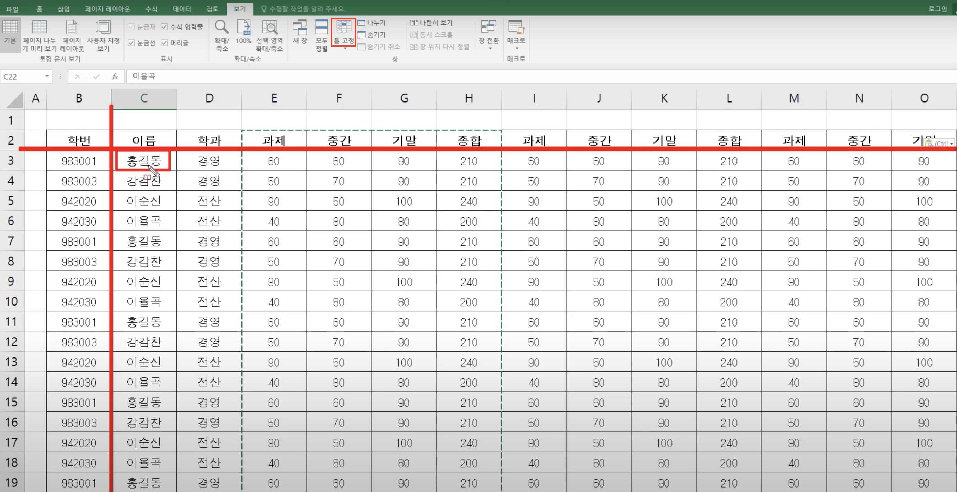Toggle Formula Bar (수식 입력줄) checkbox
Screen dimensions: 957x492
tap(164, 27)
